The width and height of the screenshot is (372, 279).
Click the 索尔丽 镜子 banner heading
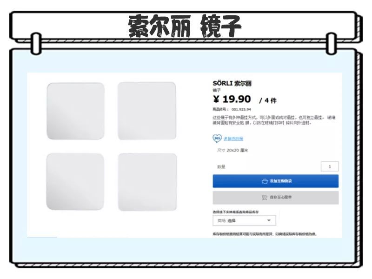(185, 26)
